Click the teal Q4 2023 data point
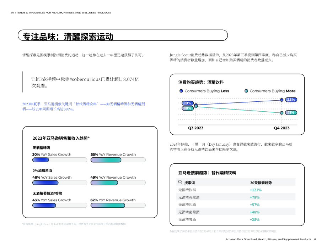Viewport: 327px width, 252px height. pos(282,113)
